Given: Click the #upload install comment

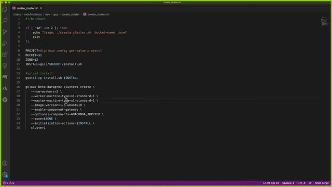Looking at the screenshot, I should click(x=39, y=73).
